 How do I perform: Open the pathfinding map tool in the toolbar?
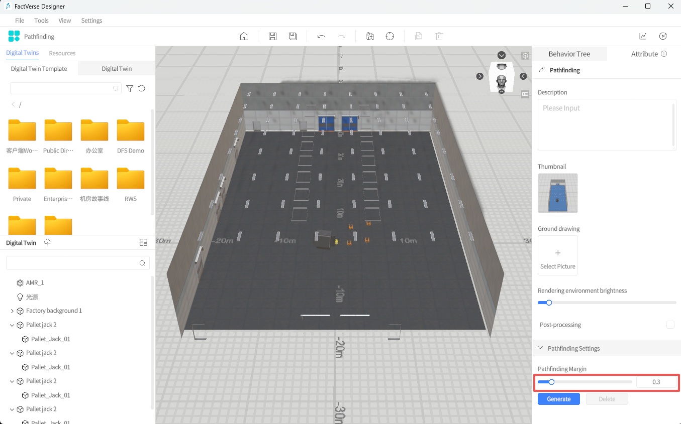pyautogui.click(x=370, y=36)
